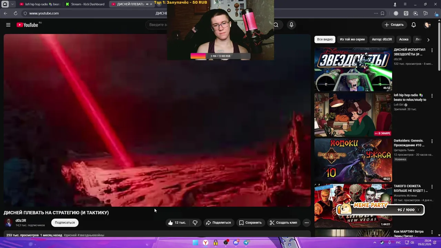Select the Автор: d0z3R chip

click(x=382, y=39)
